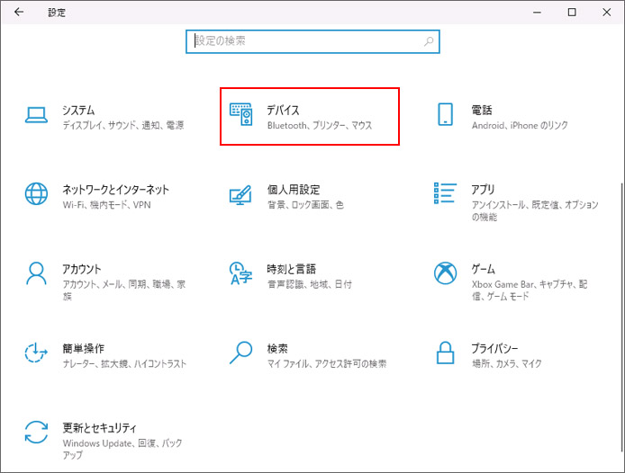Image resolution: width=625 pixels, height=473 pixels.
Task: Click '音声認識、地域、日付' description
Action: click(x=310, y=284)
